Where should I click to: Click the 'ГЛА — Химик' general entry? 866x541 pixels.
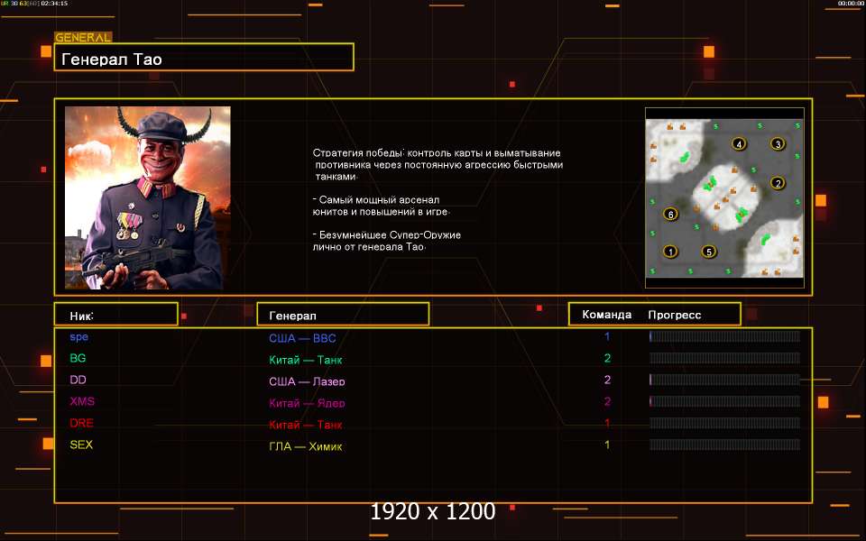click(x=306, y=446)
